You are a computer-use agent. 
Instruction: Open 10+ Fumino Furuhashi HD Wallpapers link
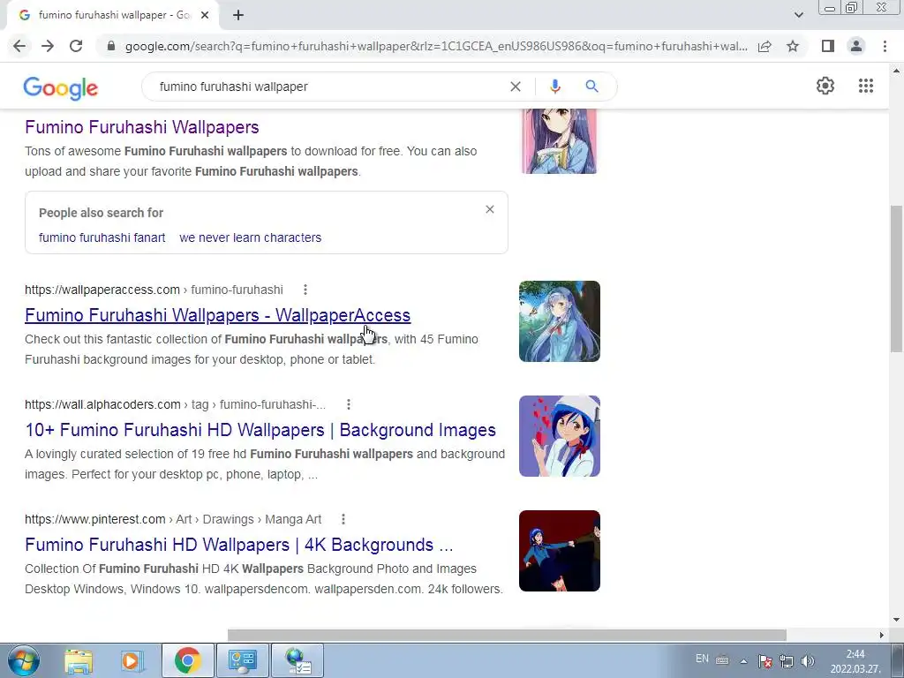260,430
